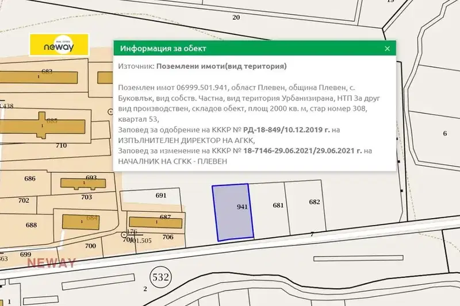Click the survey point marker near 101.505
The height and width of the screenshot is (306, 460).
pyautogui.click(x=124, y=235)
